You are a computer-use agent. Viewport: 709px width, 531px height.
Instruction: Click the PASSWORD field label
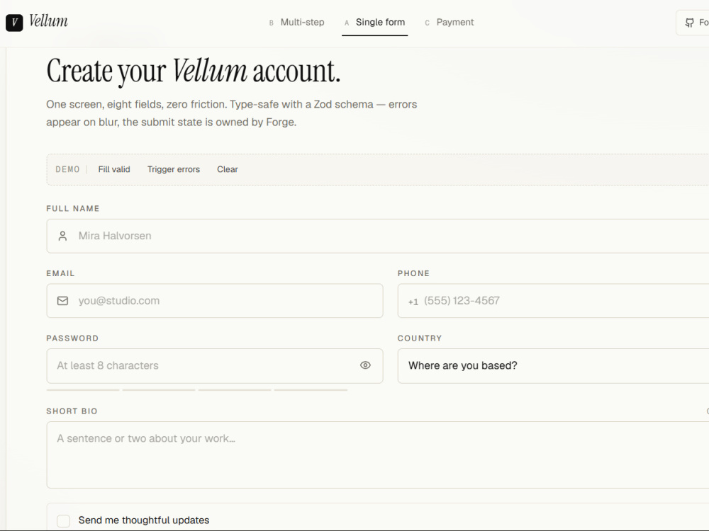[72, 338]
